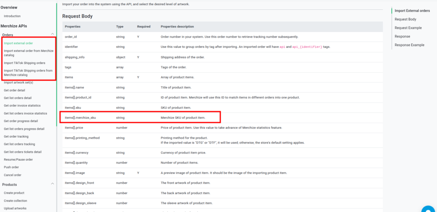The image size is (437, 212).
Task: Jump to Response anchor link
Action: click(x=402, y=36)
